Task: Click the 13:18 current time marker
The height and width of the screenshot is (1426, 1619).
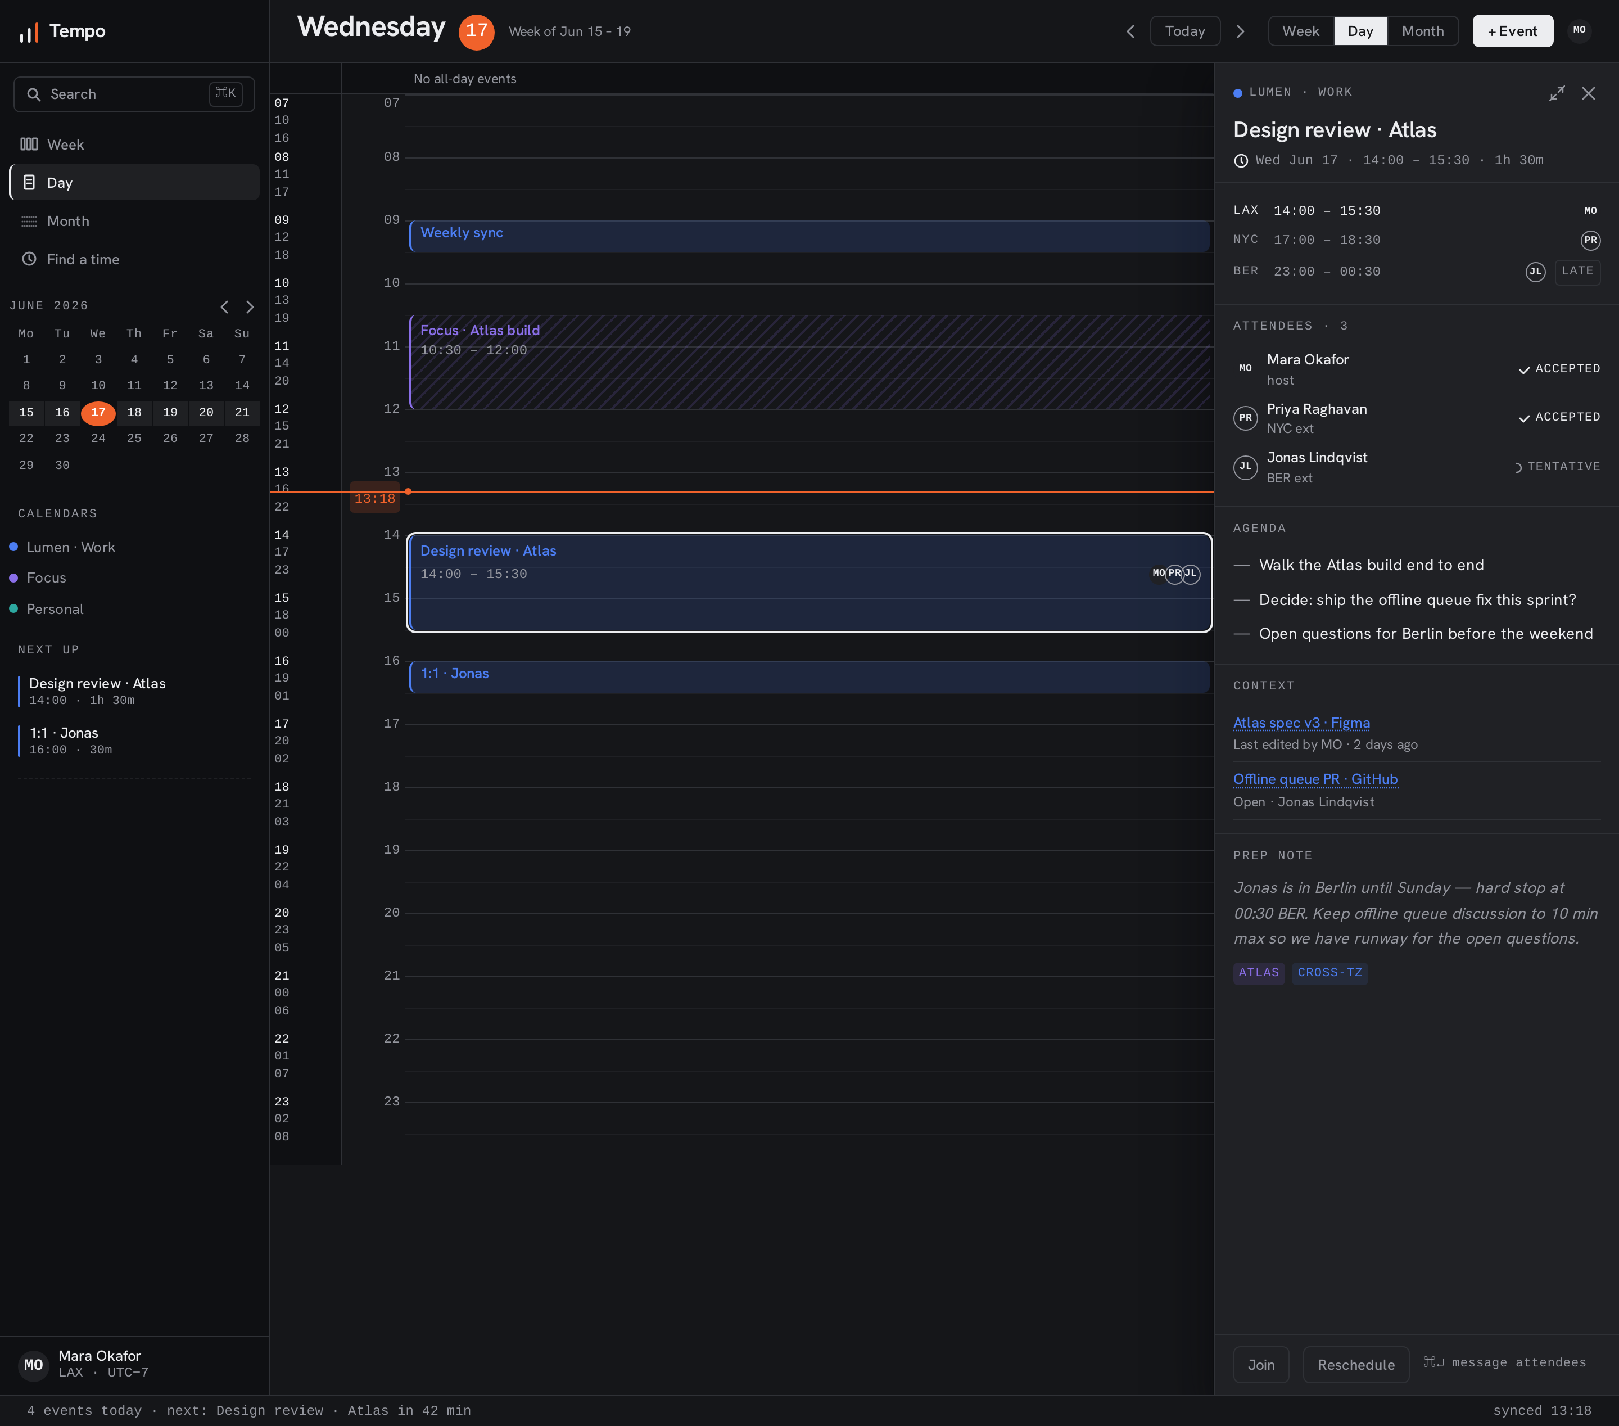Action: pyautogui.click(x=374, y=498)
